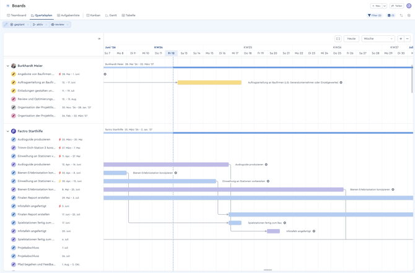Collapse the Factro Starthilfe group
The image size is (415, 273).
(7, 131)
